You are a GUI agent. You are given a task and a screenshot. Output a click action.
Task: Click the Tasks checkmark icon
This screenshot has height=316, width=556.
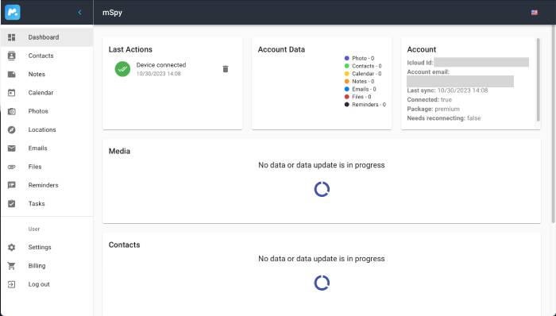click(12, 203)
